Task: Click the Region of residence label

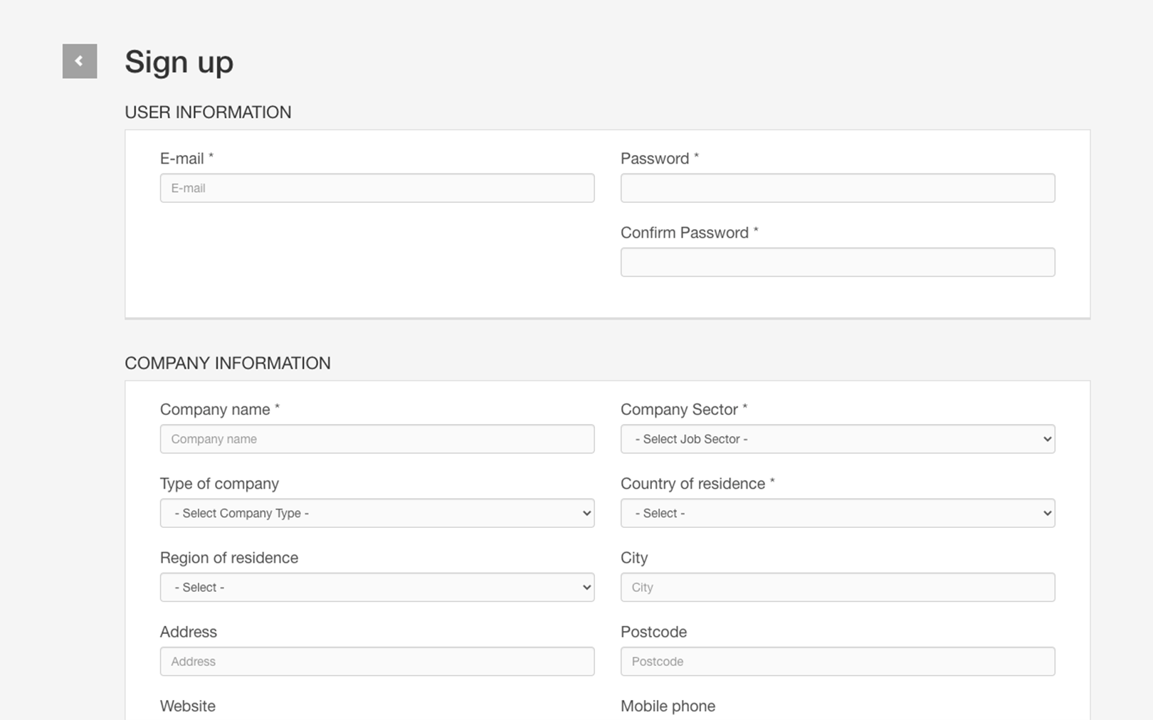Action: (229, 558)
